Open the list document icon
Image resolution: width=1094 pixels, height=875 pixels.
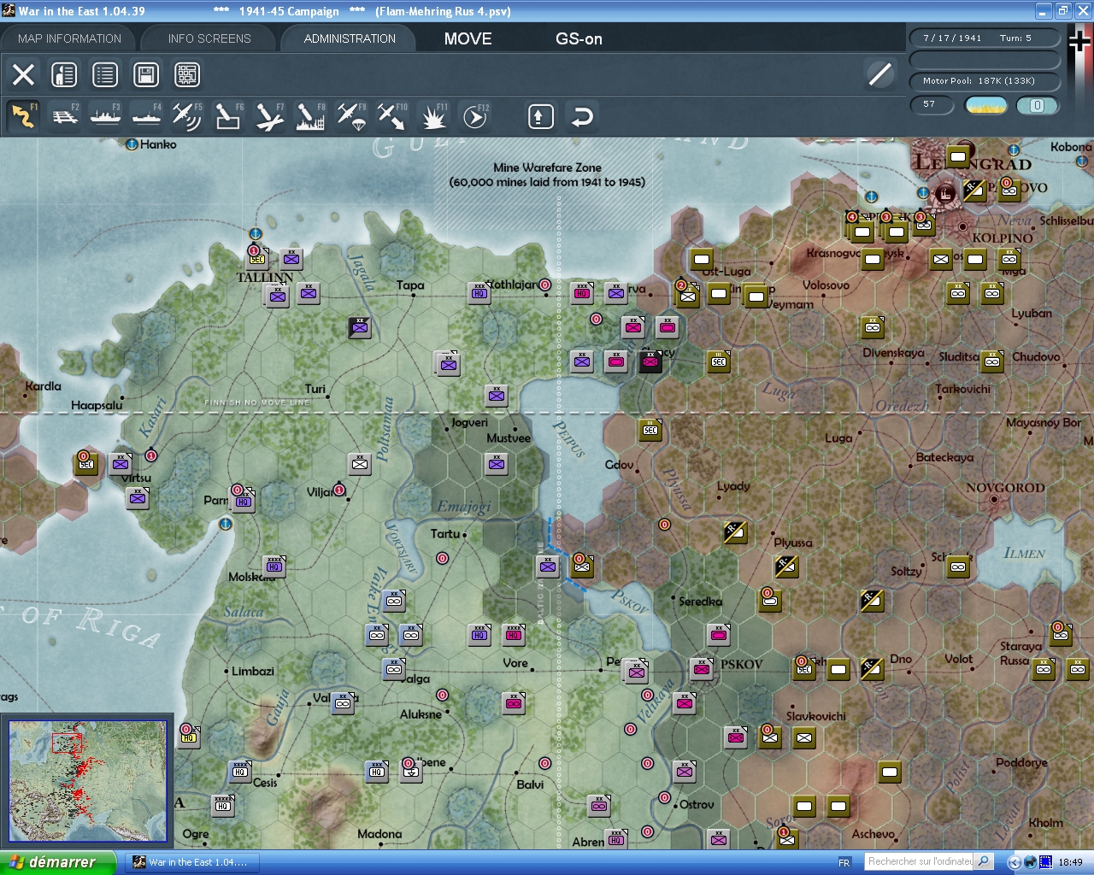click(x=105, y=74)
